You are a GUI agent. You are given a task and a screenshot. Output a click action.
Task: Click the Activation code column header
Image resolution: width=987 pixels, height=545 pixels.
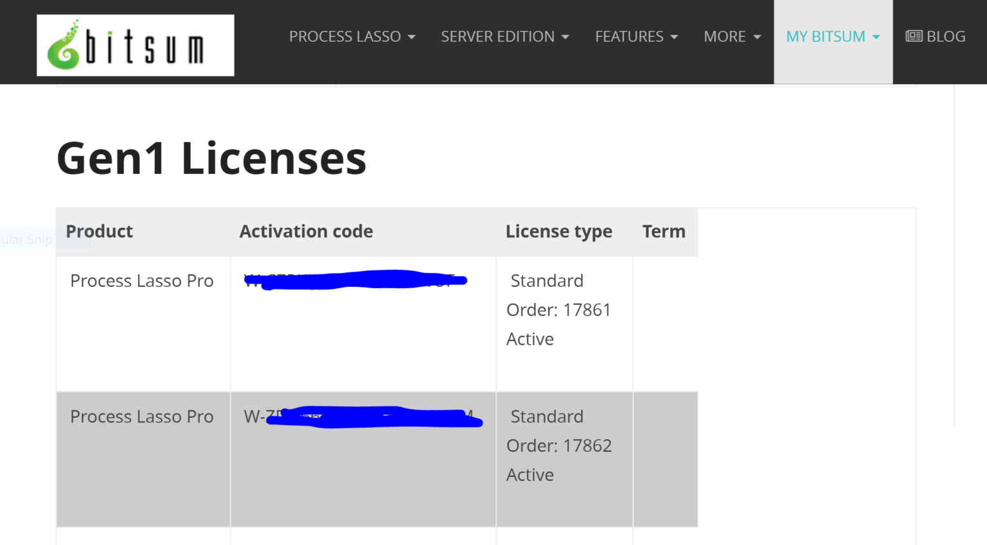pos(307,231)
